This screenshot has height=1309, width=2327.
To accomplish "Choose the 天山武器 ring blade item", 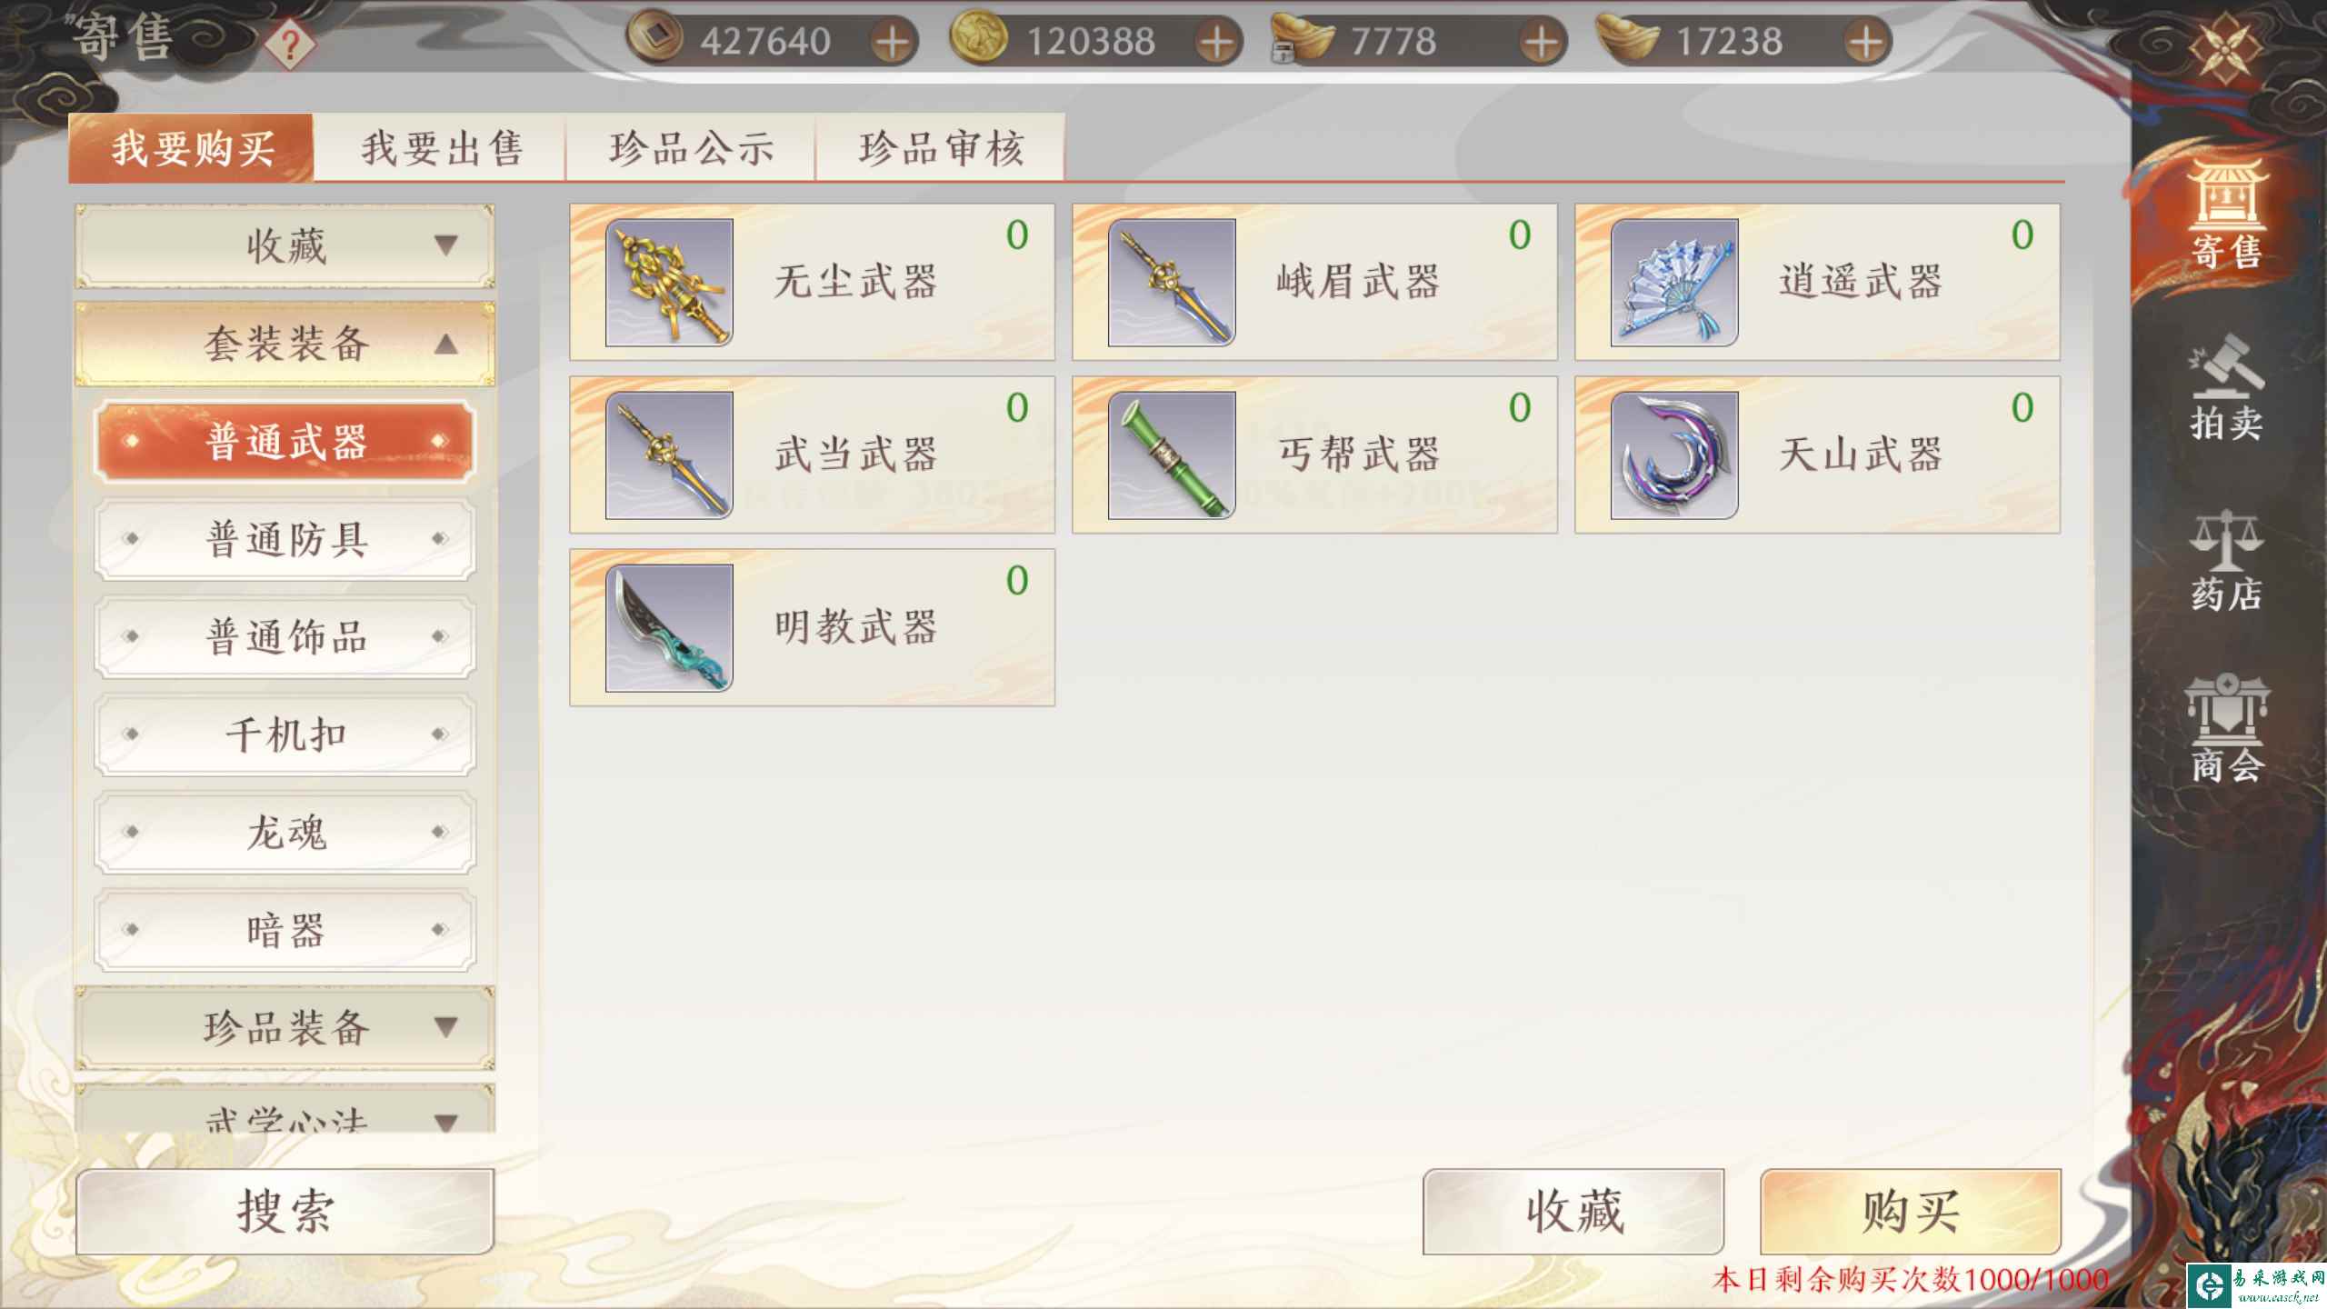I will click(1817, 455).
